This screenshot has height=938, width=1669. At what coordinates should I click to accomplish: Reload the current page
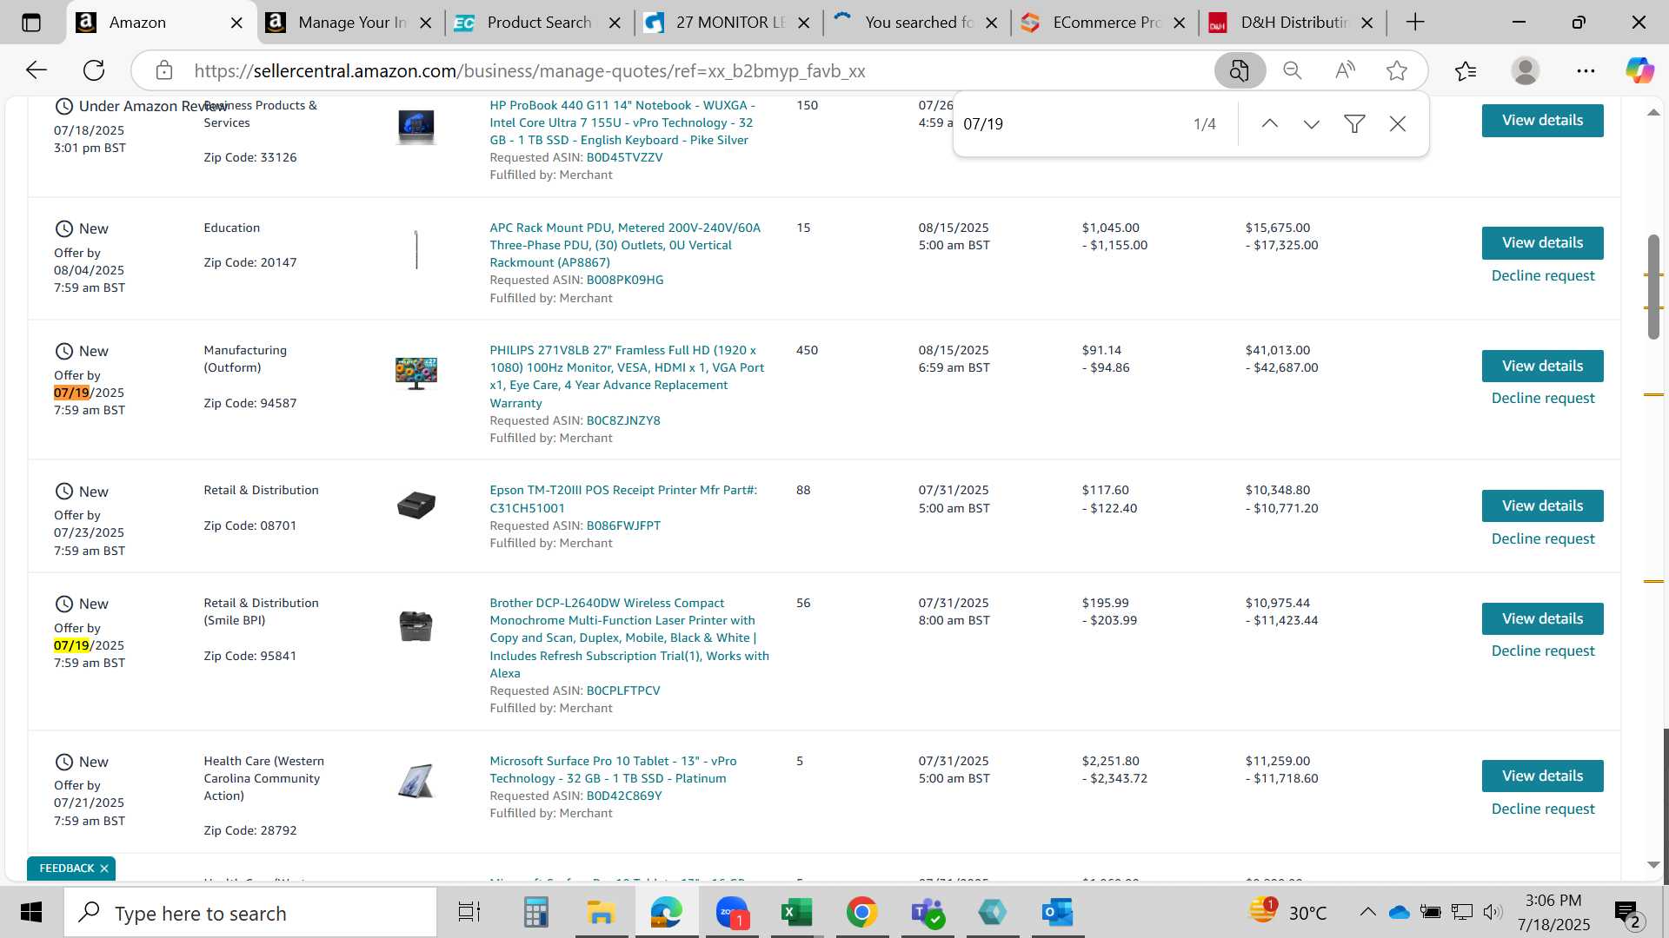click(x=94, y=70)
